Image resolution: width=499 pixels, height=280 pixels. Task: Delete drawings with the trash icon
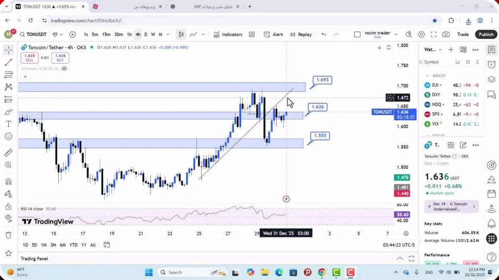point(8,235)
